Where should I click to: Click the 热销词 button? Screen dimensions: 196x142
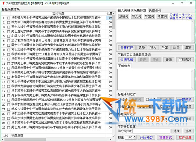click(123, 16)
